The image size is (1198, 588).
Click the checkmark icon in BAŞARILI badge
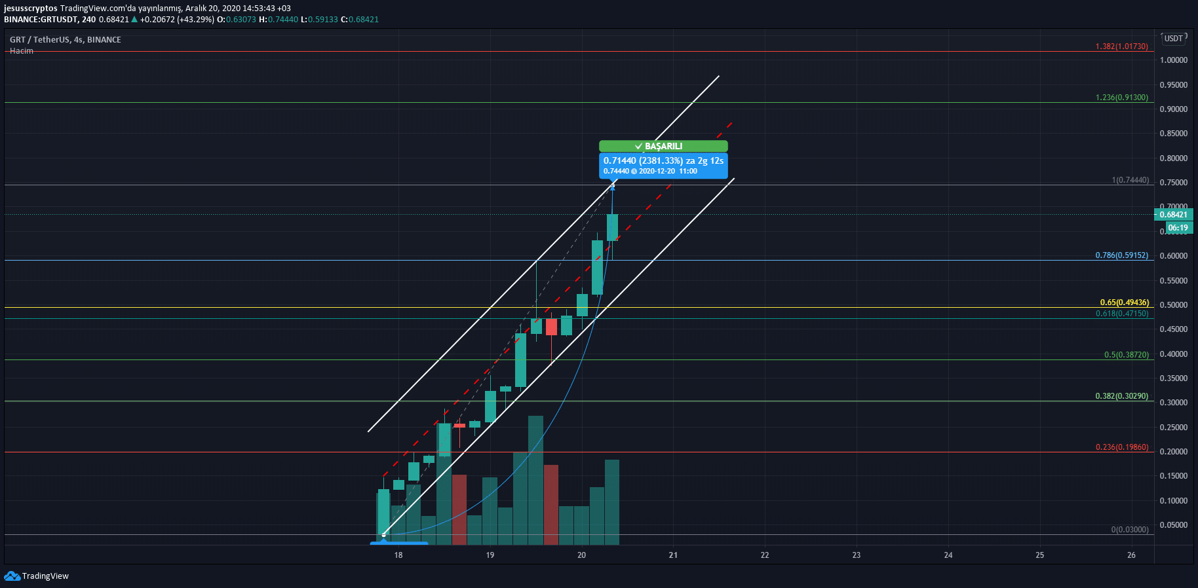click(638, 146)
